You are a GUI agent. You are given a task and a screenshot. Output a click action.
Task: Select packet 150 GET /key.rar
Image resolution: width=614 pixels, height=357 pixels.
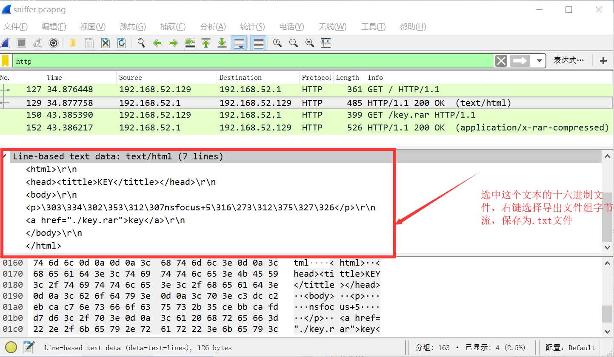[x=306, y=115]
